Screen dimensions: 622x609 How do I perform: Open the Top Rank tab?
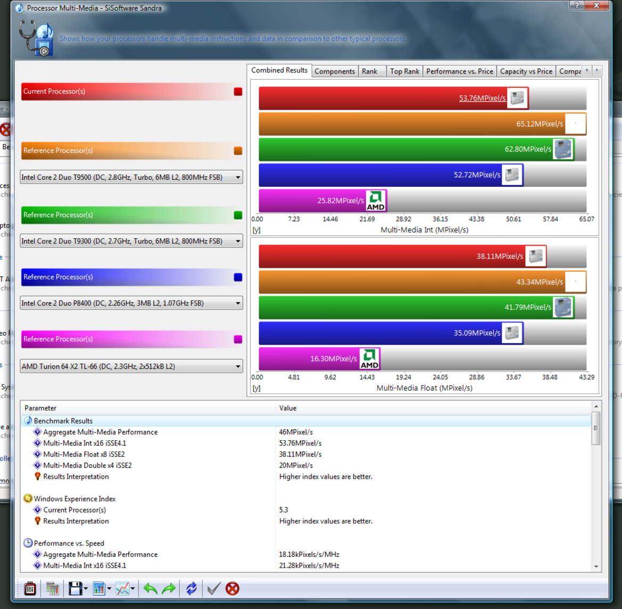click(x=404, y=71)
